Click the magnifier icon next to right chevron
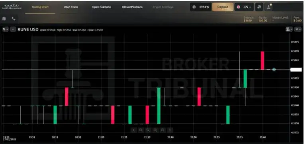306x144 pixels. [163, 130]
